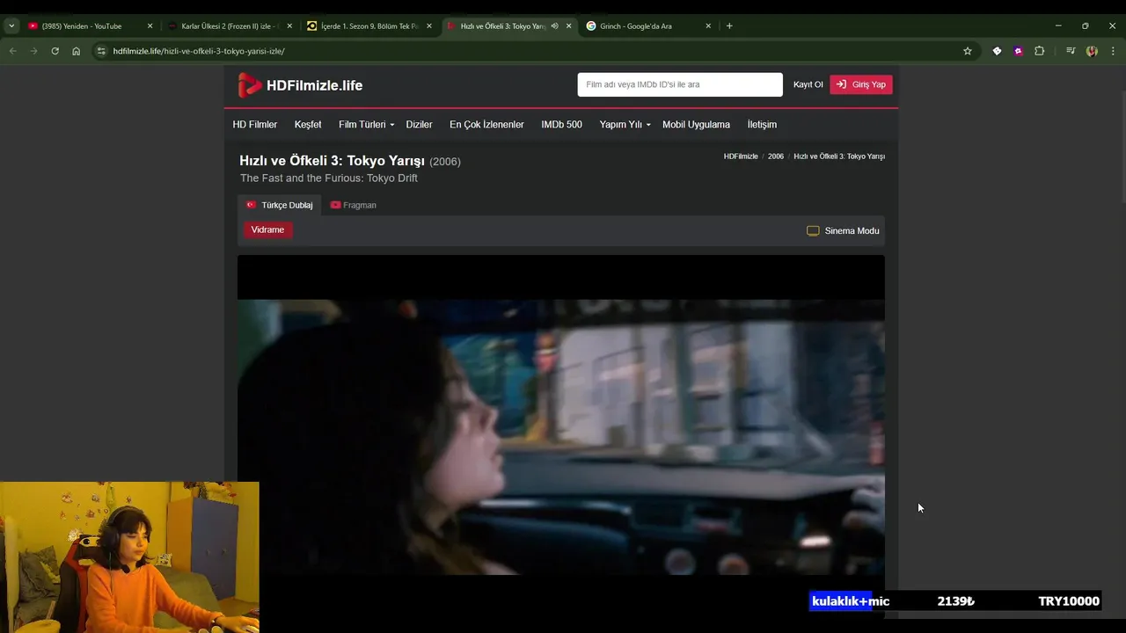Open the tab search dropdown arrow
The height and width of the screenshot is (633, 1126).
click(x=11, y=26)
